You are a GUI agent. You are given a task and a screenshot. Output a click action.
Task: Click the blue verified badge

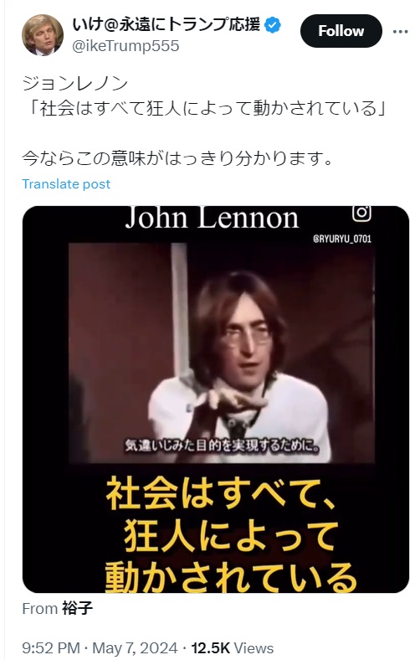tap(273, 25)
